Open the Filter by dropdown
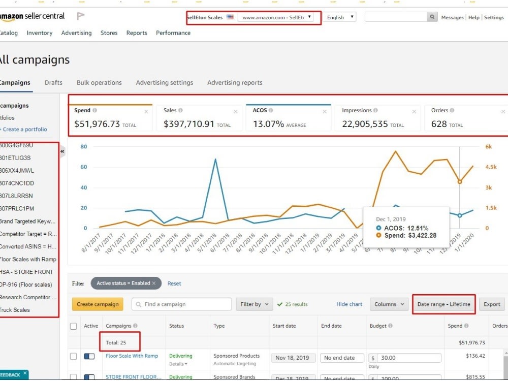Screen dimensions: 508x381 pos(255,304)
